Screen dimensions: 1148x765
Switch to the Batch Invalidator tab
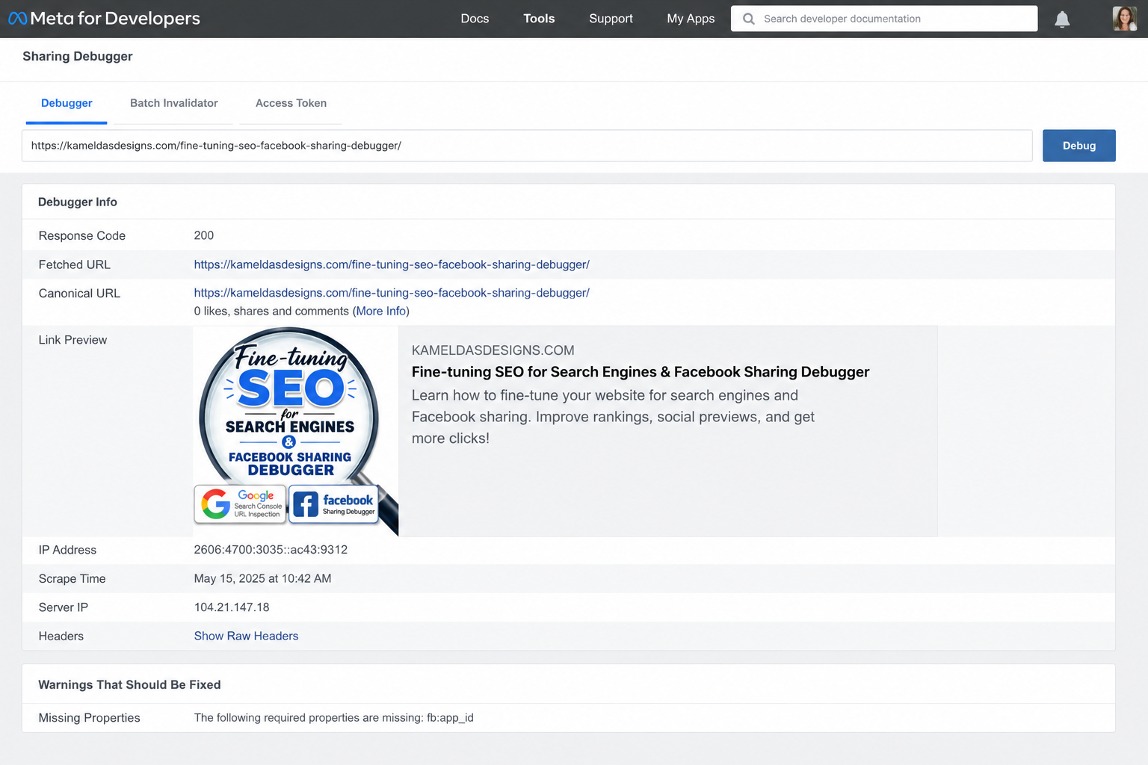(x=174, y=103)
